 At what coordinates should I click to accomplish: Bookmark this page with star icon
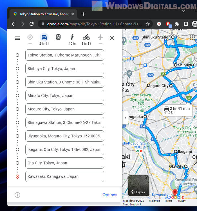pos(148,24)
